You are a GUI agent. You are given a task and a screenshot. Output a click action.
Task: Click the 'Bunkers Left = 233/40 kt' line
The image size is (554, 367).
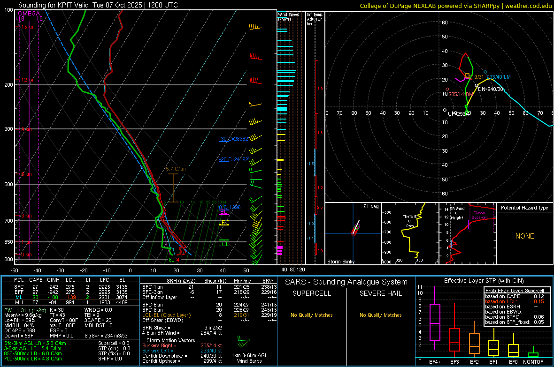pyautogui.click(x=182, y=351)
